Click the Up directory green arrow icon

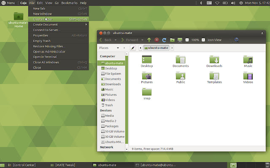coord(149,40)
